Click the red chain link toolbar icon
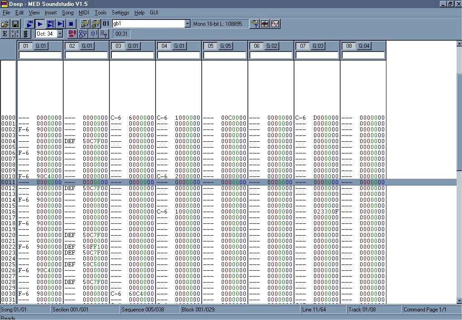This screenshot has width=462, height=320. point(71,34)
